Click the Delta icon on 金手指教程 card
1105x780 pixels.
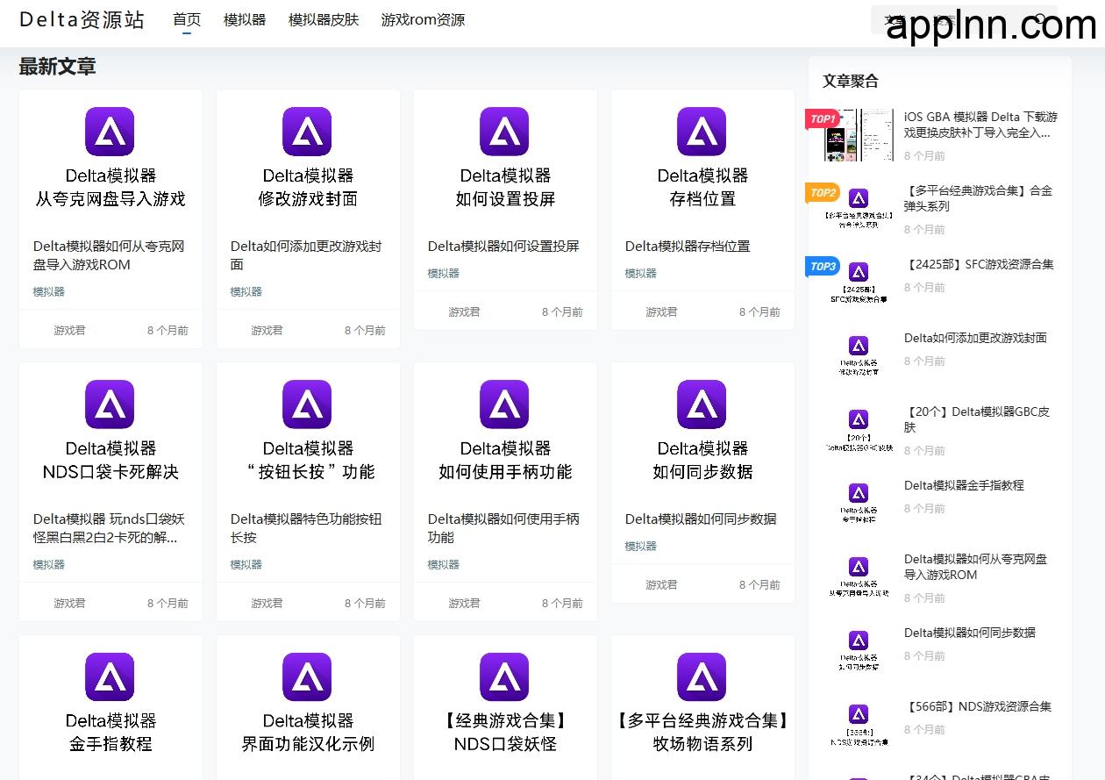(110, 676)
